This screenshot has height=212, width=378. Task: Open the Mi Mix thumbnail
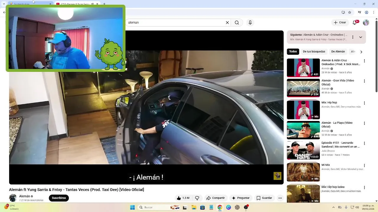click(x=303, y=172)
